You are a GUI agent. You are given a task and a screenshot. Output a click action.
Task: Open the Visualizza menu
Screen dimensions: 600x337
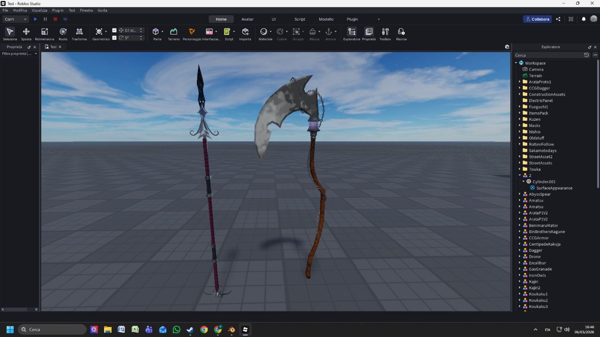click(39, 10)
